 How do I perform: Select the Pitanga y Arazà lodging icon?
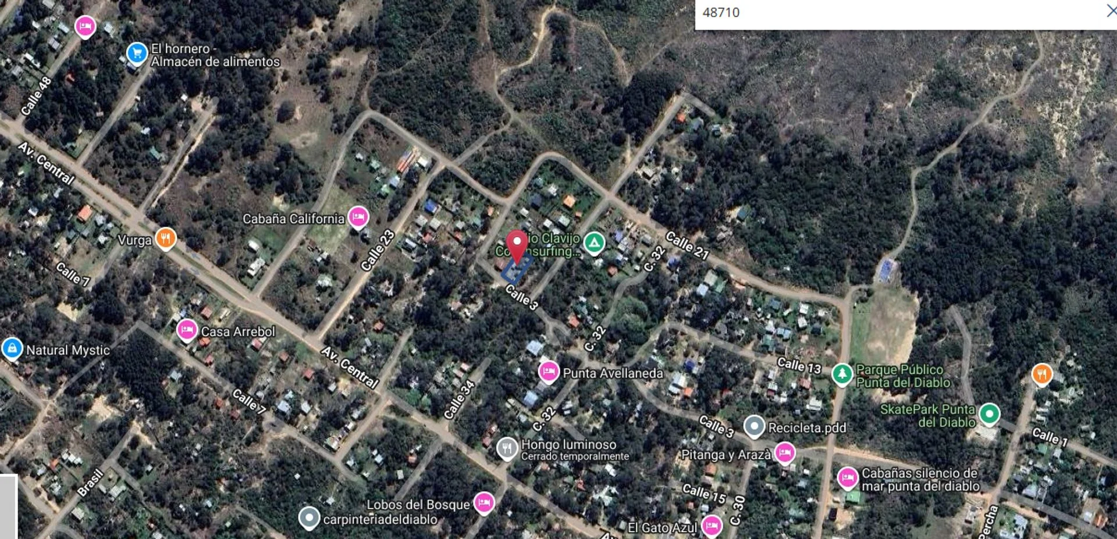click(x=785, y=452)
